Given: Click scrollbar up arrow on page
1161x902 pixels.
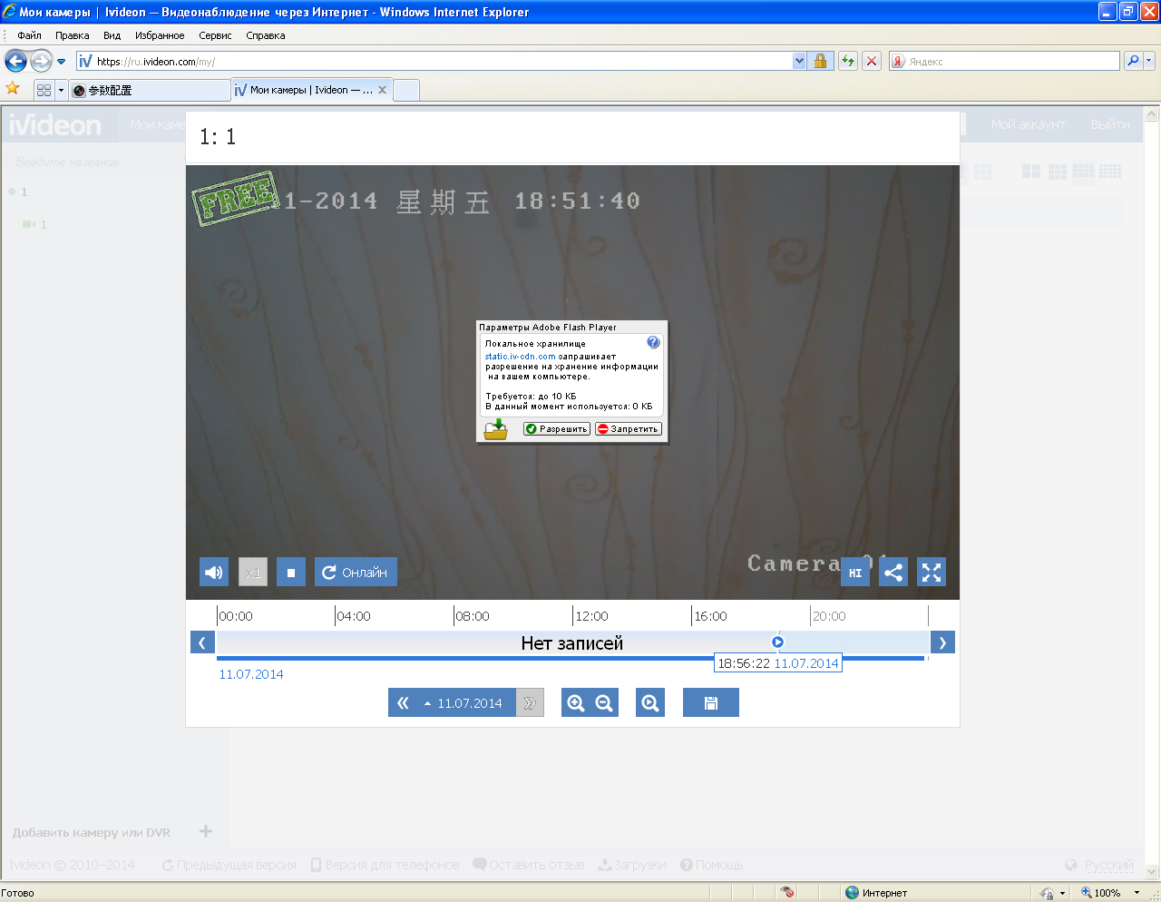Looking at the screenshot, I should click(1152, 114).
